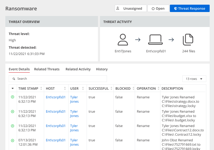The image size is (214, 150).
Task: Open the 13 rows dropdown
Action: pyautogui.click(x=194, y=79)
